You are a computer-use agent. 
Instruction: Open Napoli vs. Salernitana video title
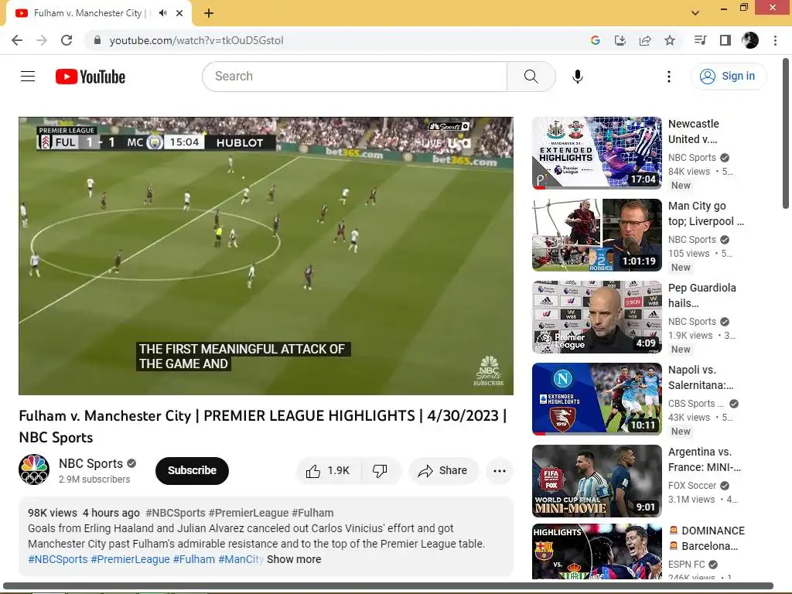click(x=701, y=377)
